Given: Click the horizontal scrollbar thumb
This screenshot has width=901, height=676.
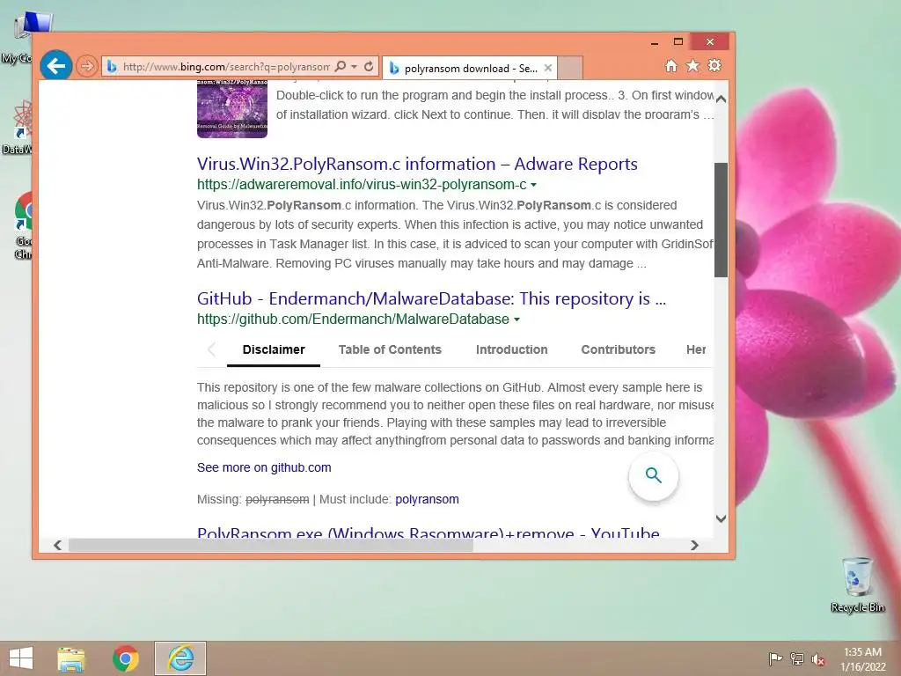Looking at the screenshot, I should click(x=271, y=545).
